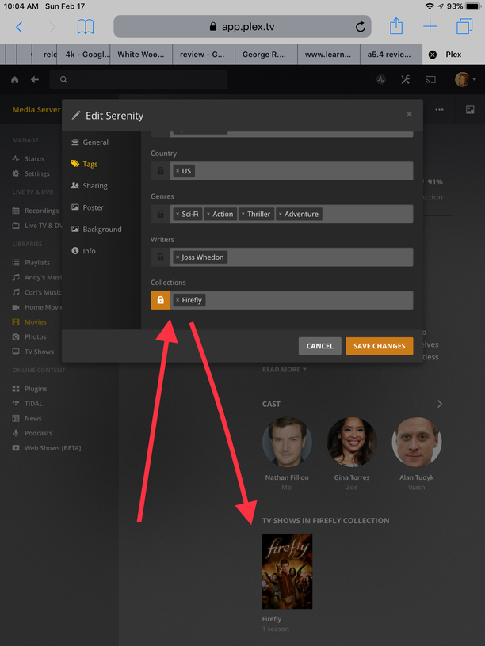Select the Tags section
Viewport: 485px width, 646px height.
(x=84, y=164)
